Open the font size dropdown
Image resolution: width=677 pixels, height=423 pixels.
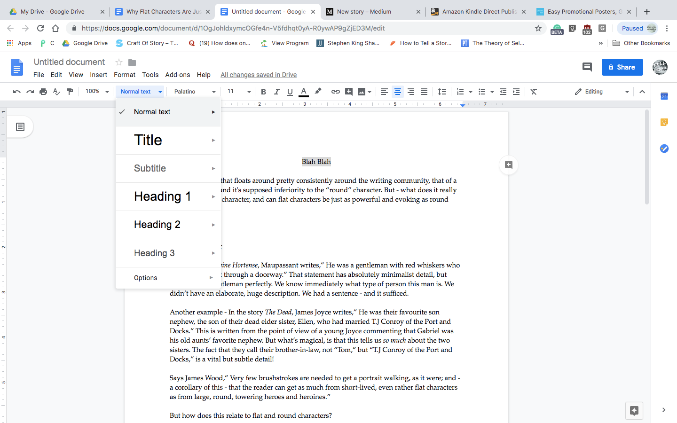click(x=238, y=92)
